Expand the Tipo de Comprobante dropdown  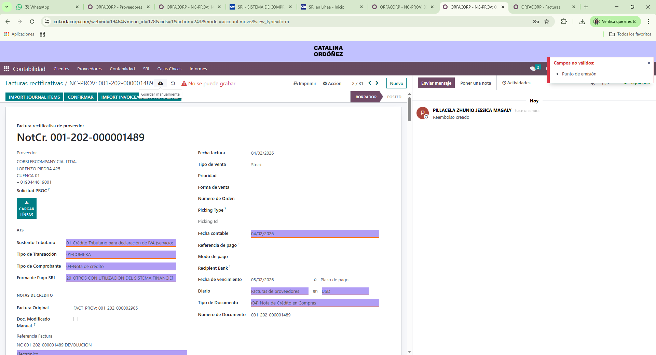coord(121,266)
